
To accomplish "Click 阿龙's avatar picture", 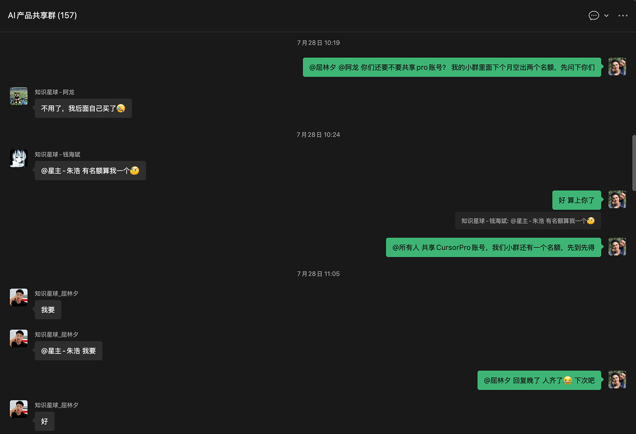I will point(19,96).
